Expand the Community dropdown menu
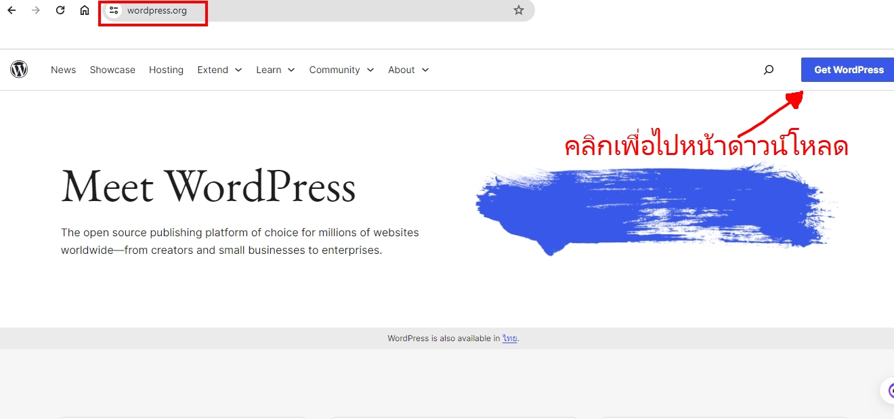The width and height of the screenshot is (894, 419). click(341, 70)
